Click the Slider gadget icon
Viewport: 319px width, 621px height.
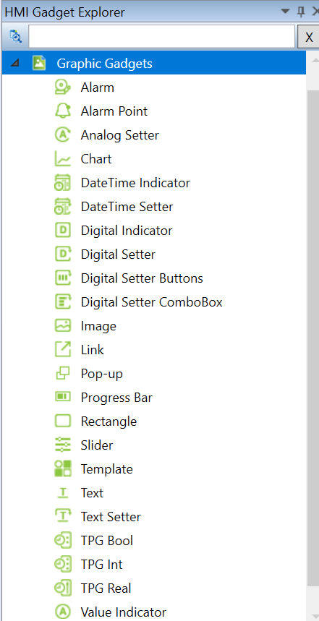tap(63, 445)
